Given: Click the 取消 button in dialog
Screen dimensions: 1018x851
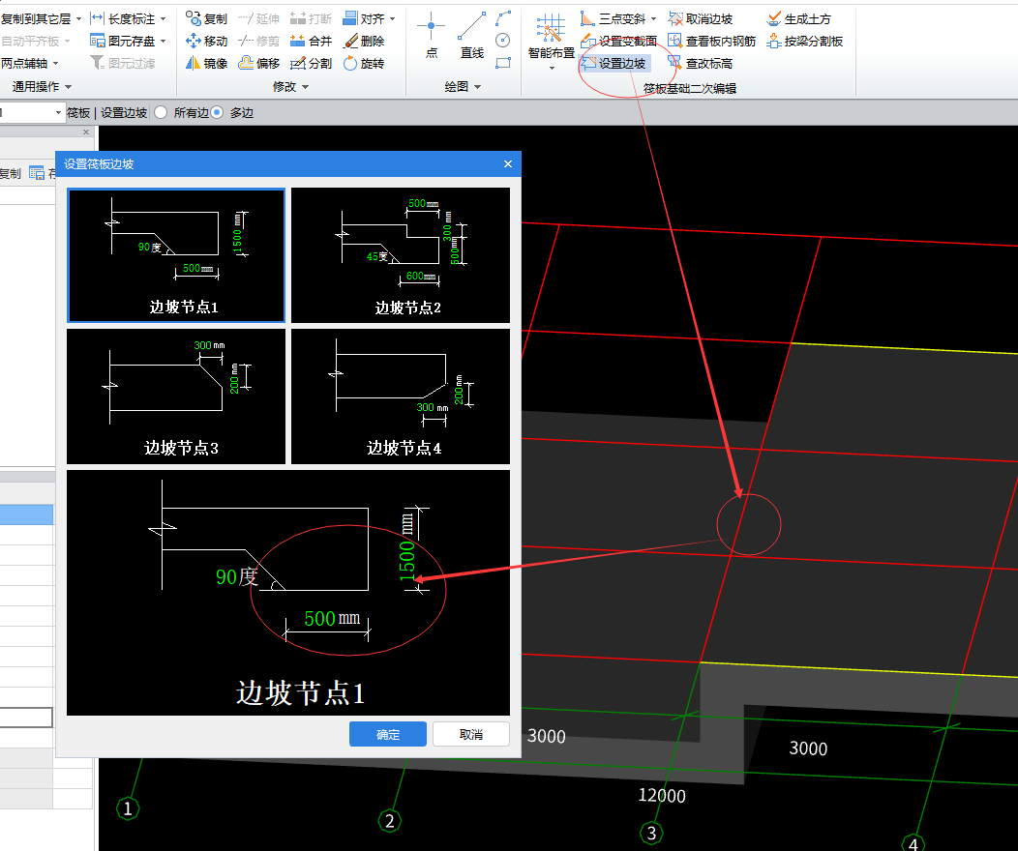Looking at the screenshot, I should coord(470,734).
